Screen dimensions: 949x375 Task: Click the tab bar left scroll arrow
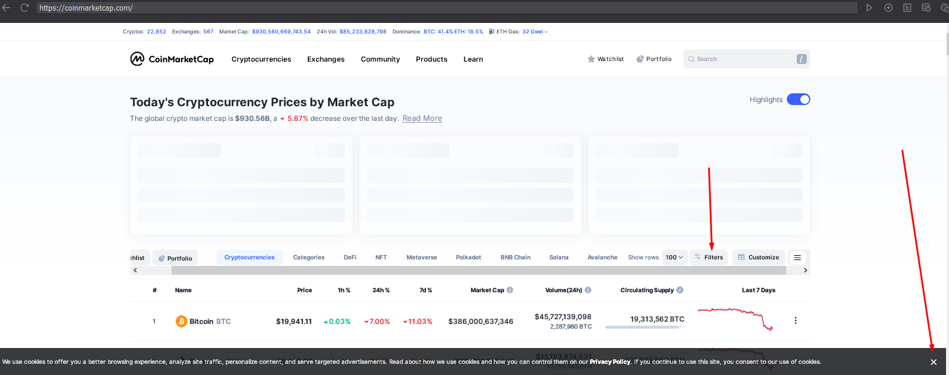[x=135, y=271]
